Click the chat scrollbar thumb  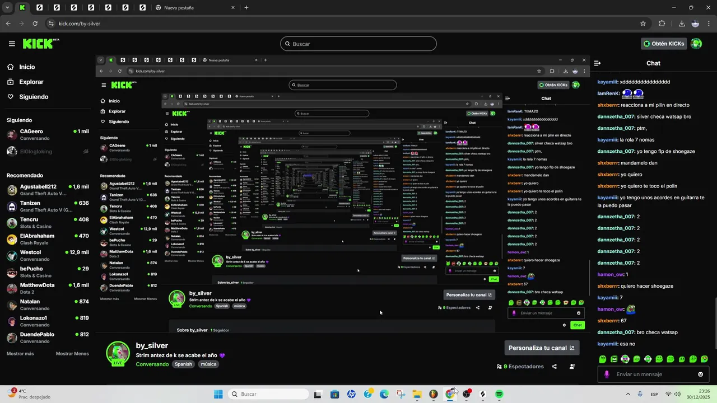coord(715,324)
